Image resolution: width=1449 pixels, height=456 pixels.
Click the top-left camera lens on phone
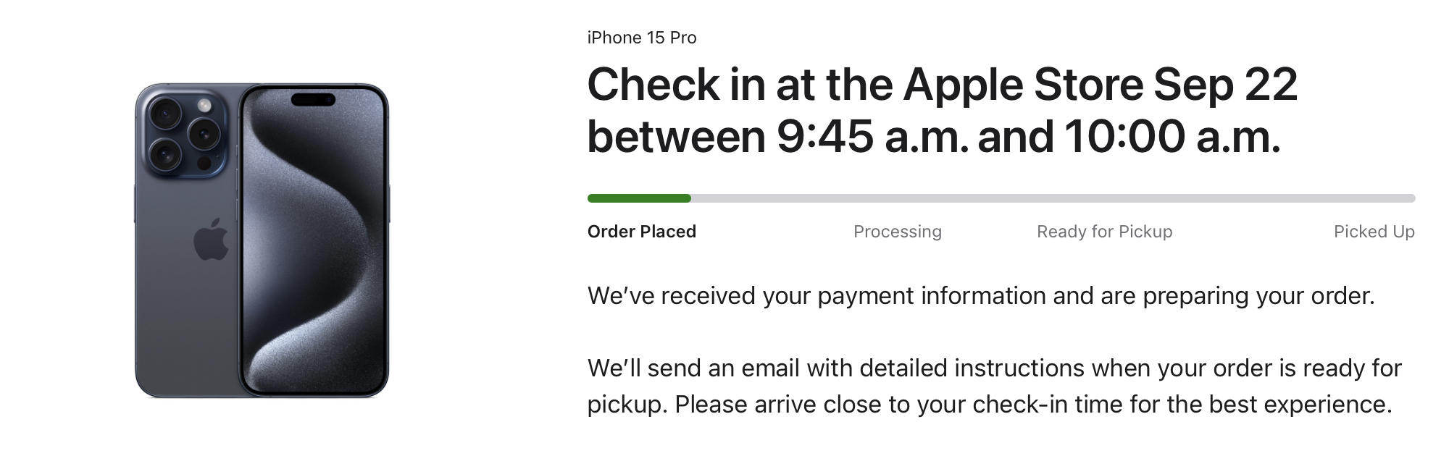coord(166,113)
